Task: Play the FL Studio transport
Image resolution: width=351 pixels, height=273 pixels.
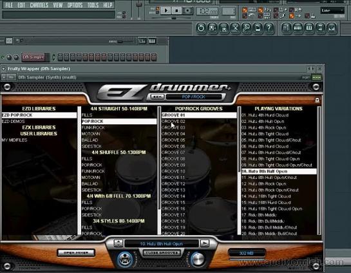Action: click(x=166, y=10)
